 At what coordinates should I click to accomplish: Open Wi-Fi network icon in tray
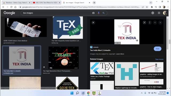(x=149, y=93)
